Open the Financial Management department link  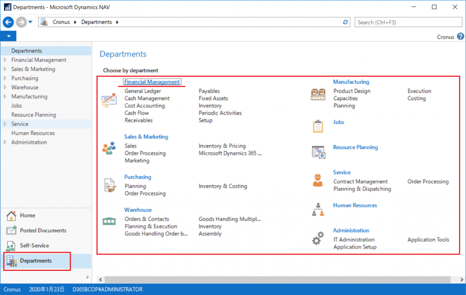[152, 82]
